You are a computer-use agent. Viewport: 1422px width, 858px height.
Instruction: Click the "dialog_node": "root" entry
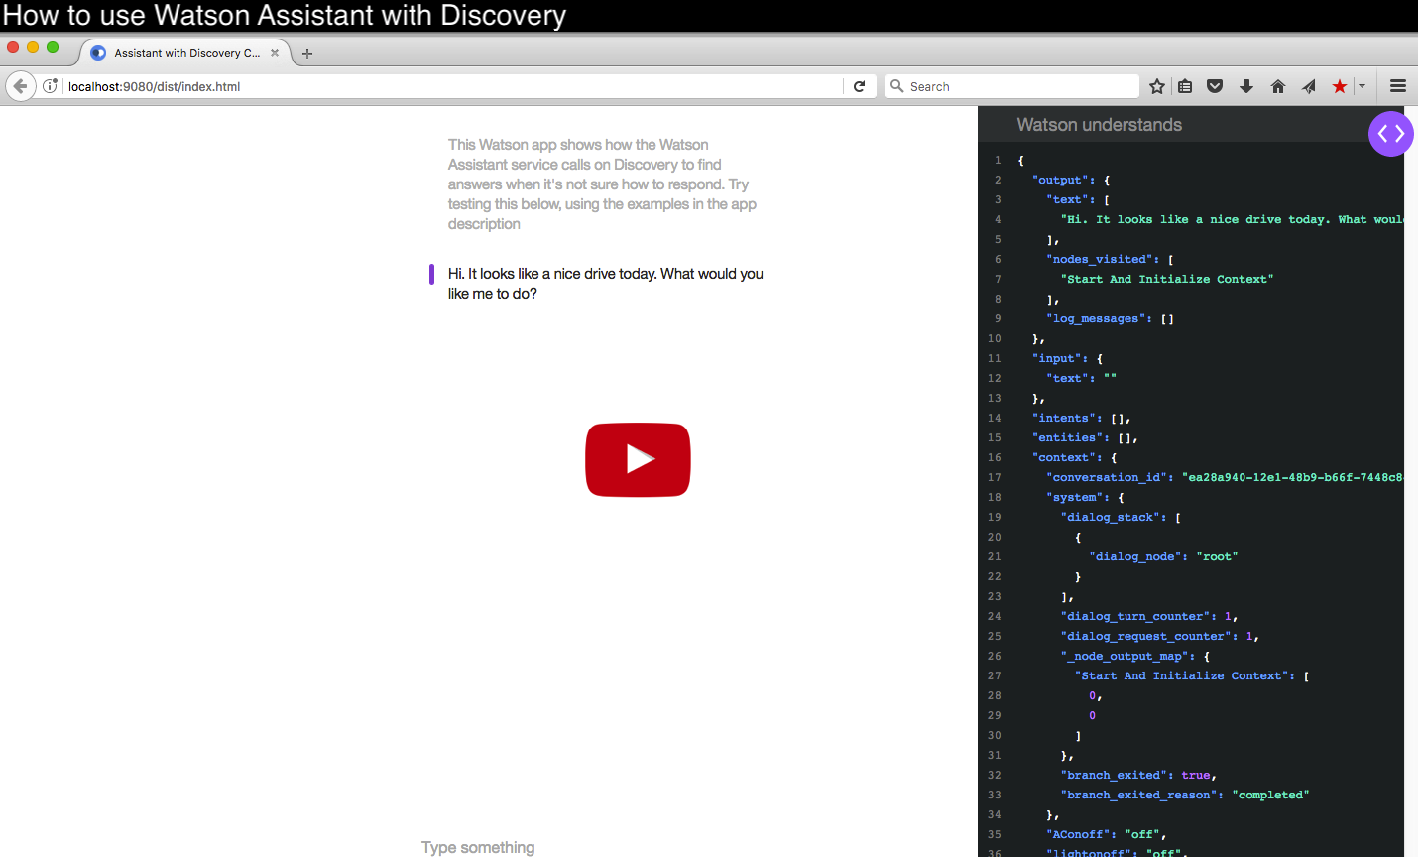click(x=1163, y=556)
